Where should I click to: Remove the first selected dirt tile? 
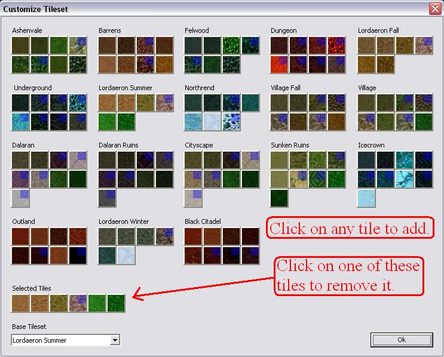click(20, 303)
